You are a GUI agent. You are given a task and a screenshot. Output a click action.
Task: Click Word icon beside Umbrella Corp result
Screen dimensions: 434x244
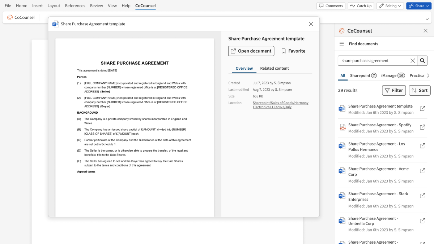tap(342, 221)
